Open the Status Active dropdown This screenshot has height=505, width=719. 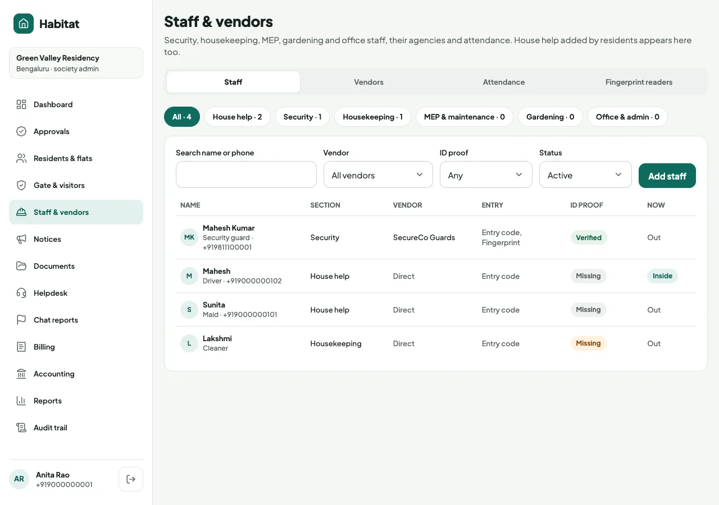pos(585,175)
